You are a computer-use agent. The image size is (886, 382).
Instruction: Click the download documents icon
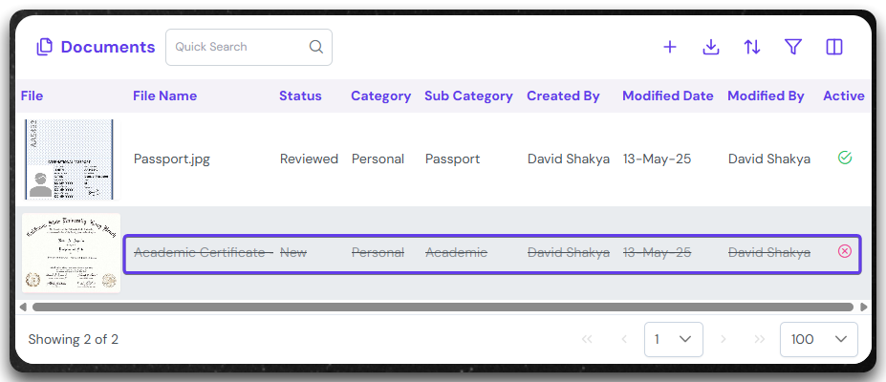click(711, 47)
